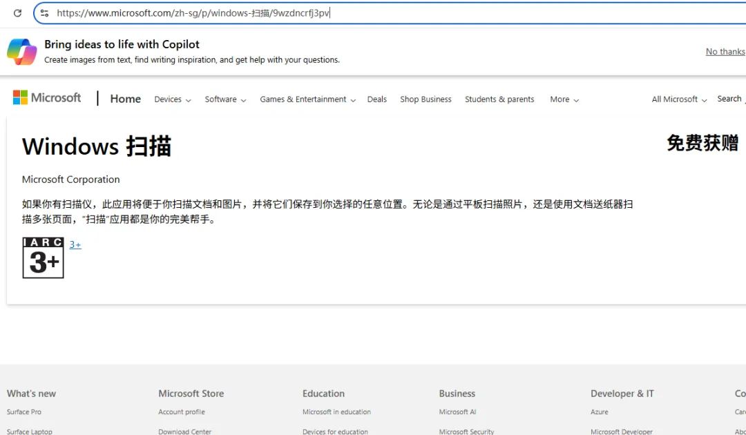Open Search in the header

tap(730, 99)
